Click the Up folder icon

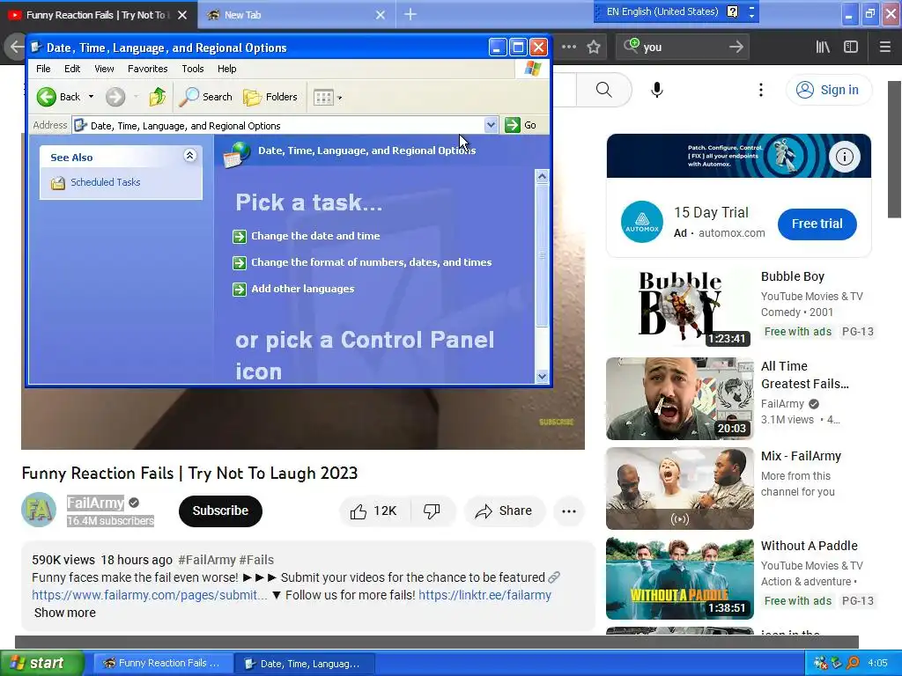(157, 97)
